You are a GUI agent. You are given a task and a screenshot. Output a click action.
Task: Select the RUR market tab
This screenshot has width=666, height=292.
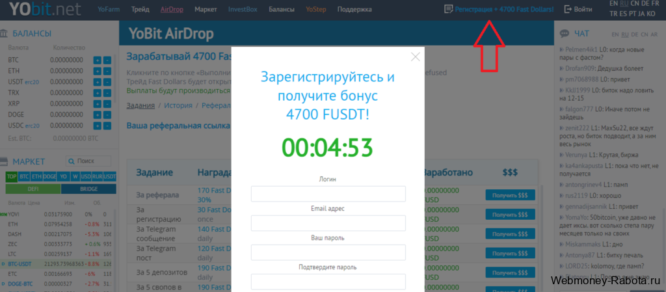[98, 176]
